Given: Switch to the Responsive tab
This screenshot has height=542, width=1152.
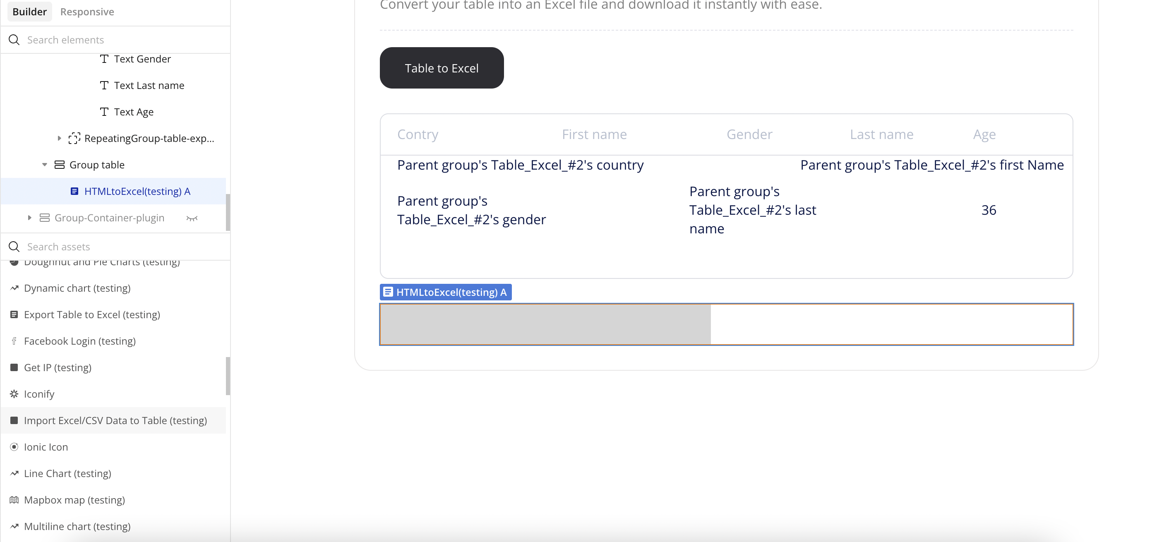Looking at the screenshot, I should (x=87, y=12).
